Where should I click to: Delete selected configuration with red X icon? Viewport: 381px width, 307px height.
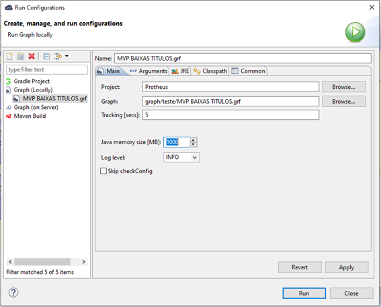[32, 57]
